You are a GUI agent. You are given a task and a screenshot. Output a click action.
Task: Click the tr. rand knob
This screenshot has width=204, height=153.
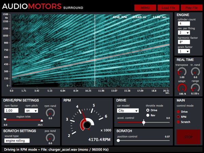point(195,71)
